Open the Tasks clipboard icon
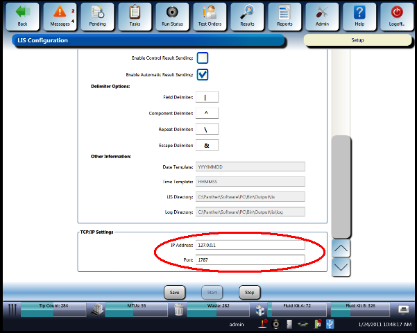Image resolution: width=417 pixels, height=333 pixels. (x=135, y=13)
